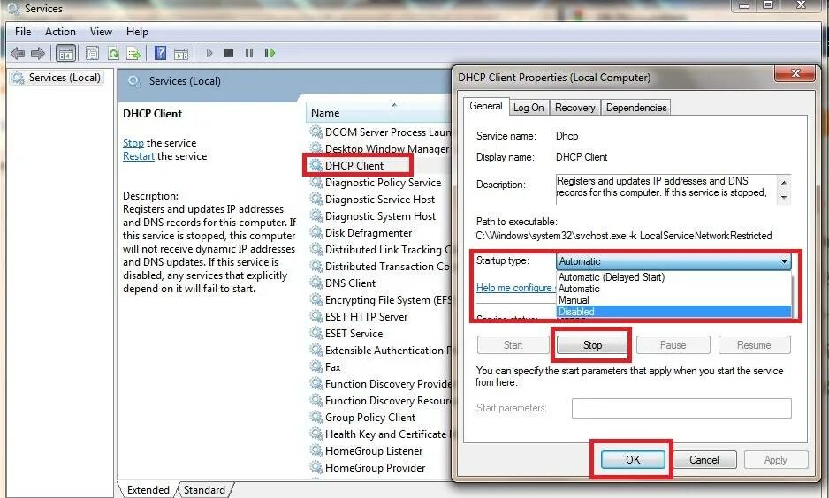Toggle the Show/Hide Action Pane toolbar icon
Viewport: 829px width, 498px height.
coord(181,53)
